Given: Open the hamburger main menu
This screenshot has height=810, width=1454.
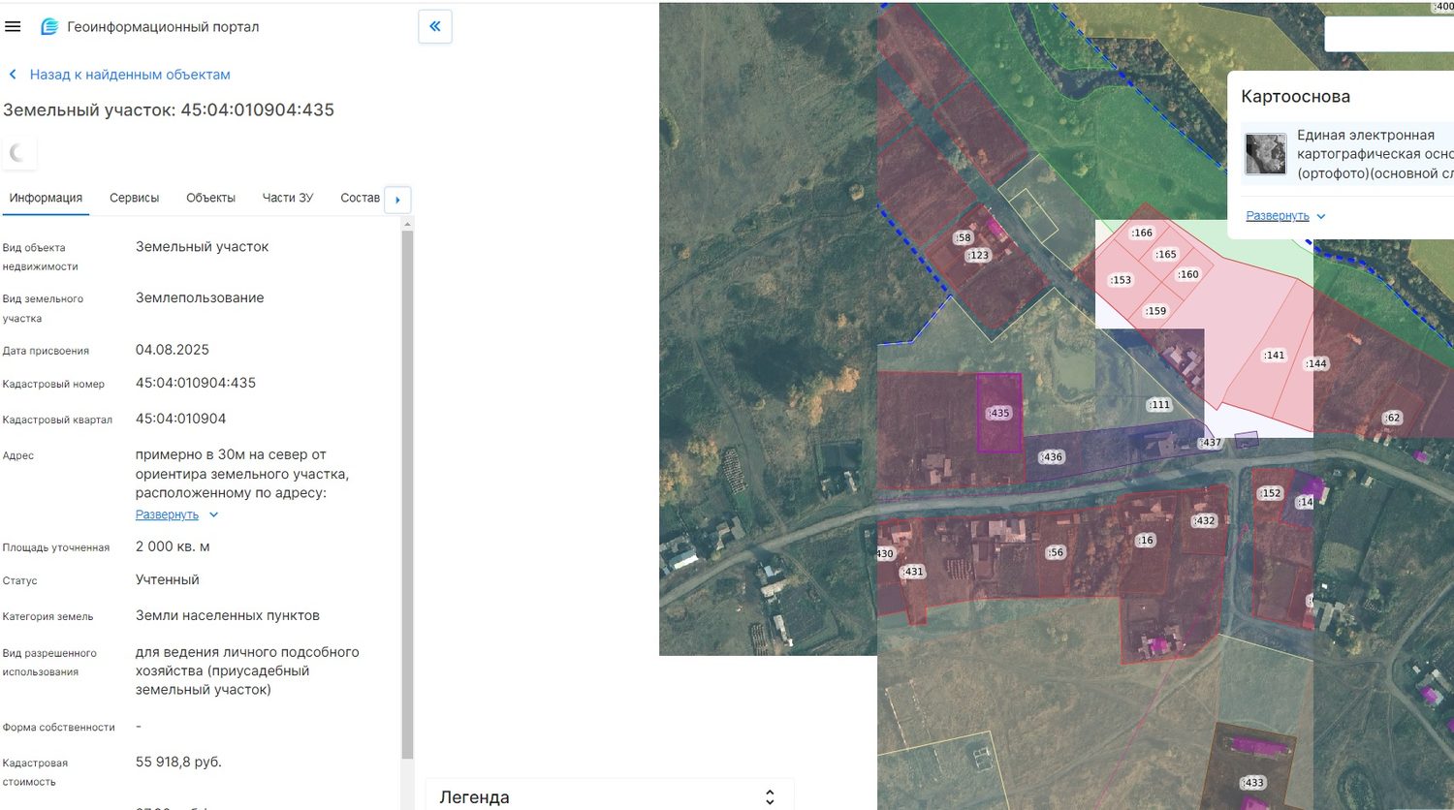Looking at the screenshot, I should click(x=13, y=26).
